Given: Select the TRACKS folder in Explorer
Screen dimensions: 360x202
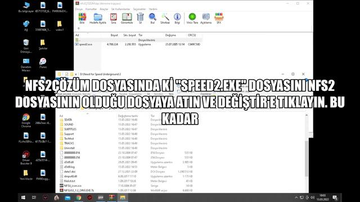Looking at the screenshot, I should 69,144.
